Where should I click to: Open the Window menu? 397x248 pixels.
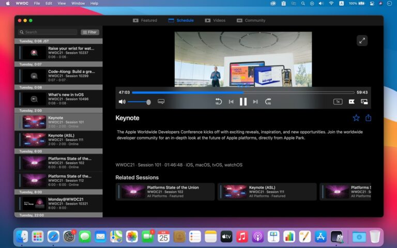[78, 3]
